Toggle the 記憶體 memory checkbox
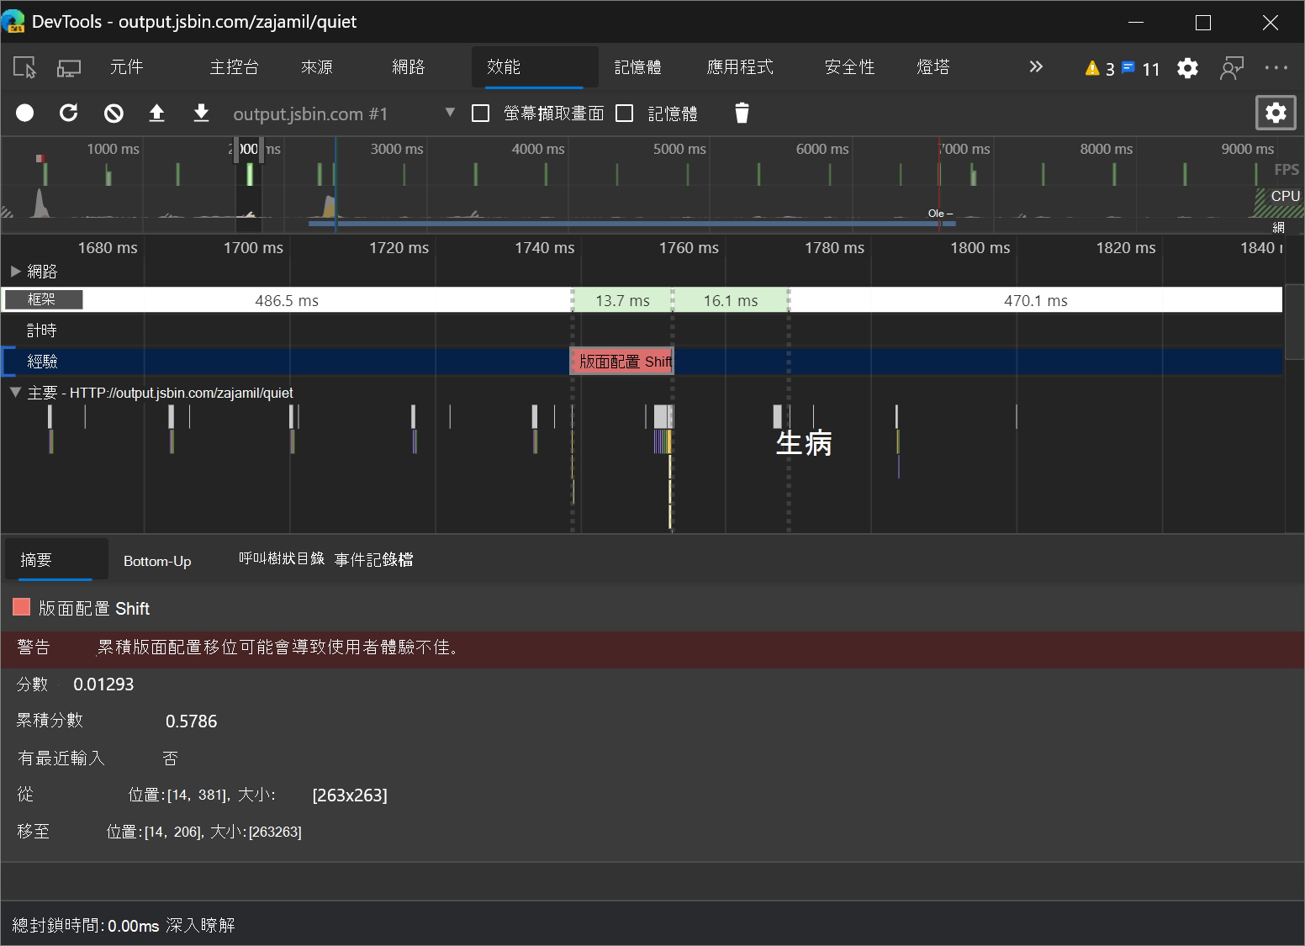Screen dimensions: 1305x946 pos(625,114)
